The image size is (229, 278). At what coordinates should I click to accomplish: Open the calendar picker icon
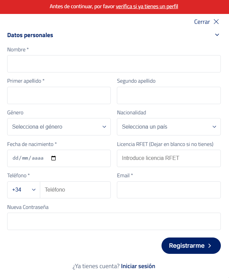pos(54,158)
